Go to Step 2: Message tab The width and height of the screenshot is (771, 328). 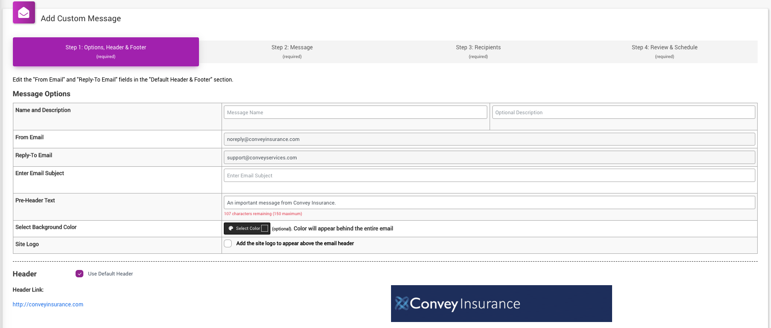pos(292,52)
